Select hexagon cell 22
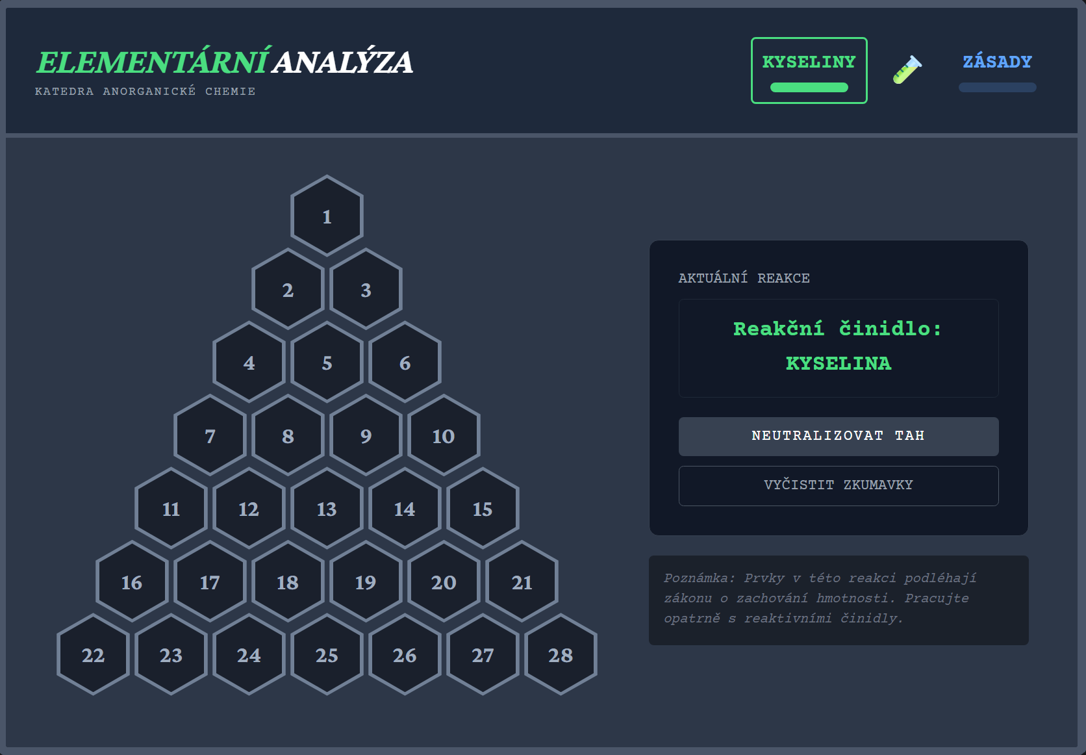 93,655
